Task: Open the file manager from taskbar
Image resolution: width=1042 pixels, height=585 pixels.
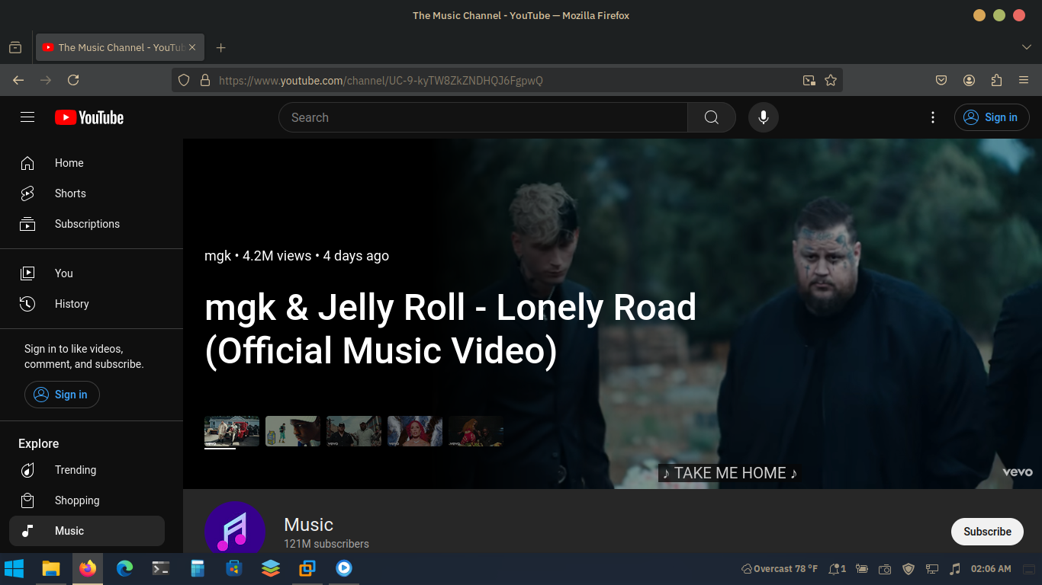Action: 51,568
